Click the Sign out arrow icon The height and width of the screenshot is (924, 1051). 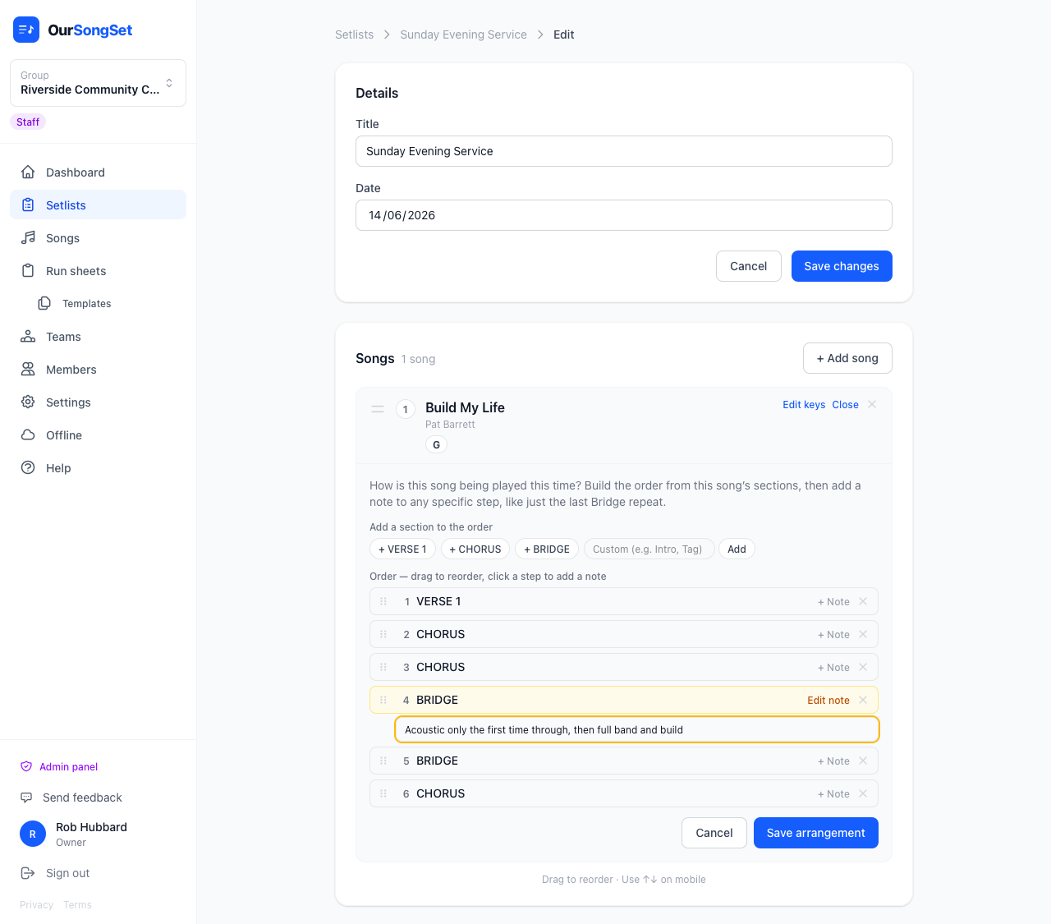click(28, 873)
